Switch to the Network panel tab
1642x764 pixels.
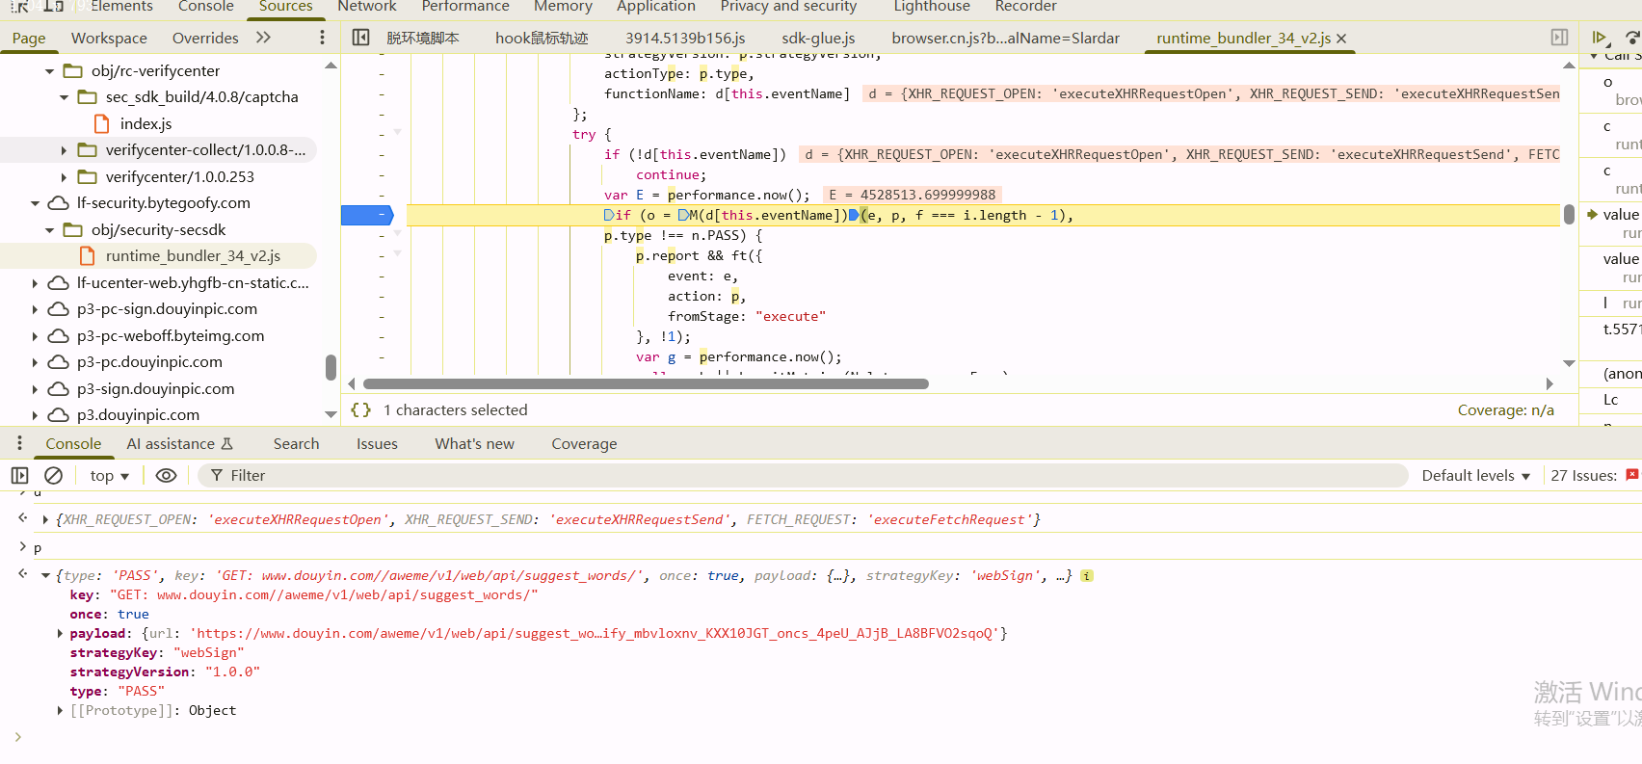pos(366,7)
